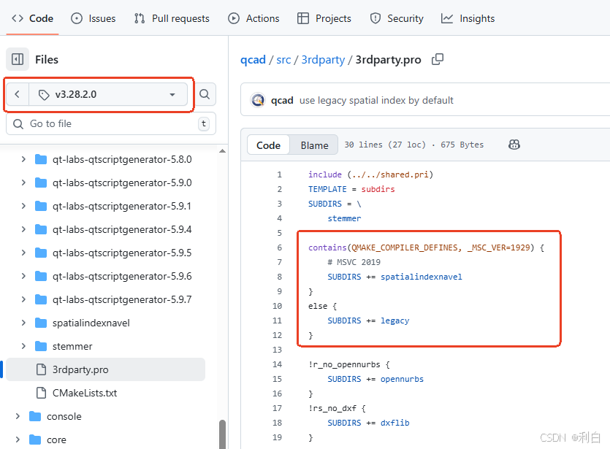
Task: Click the file tree scrollbar thumb
Action: coord(223,434)
